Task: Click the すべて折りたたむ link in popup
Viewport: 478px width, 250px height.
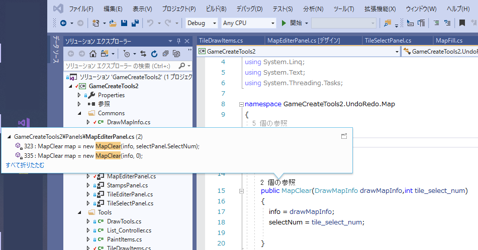Action: [25, 165]
